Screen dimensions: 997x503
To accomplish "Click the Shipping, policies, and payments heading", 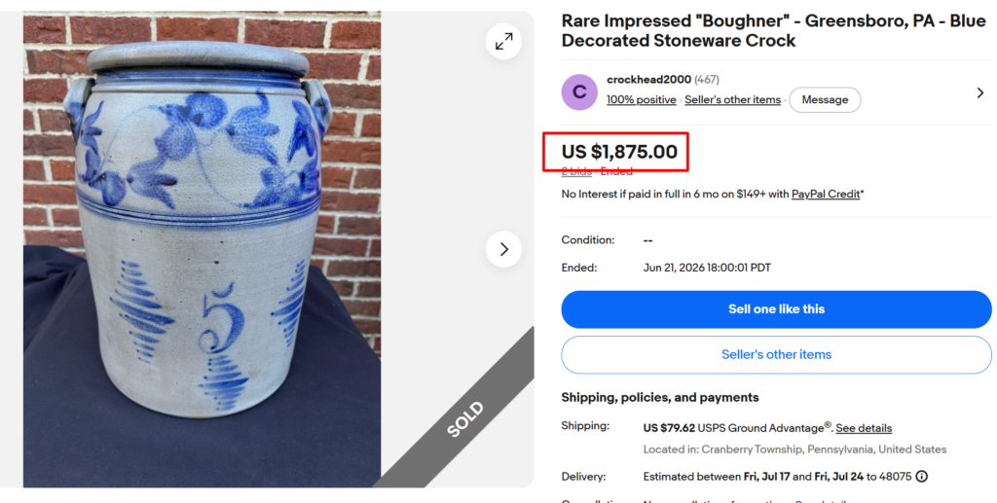I will (x=660, y=398).
